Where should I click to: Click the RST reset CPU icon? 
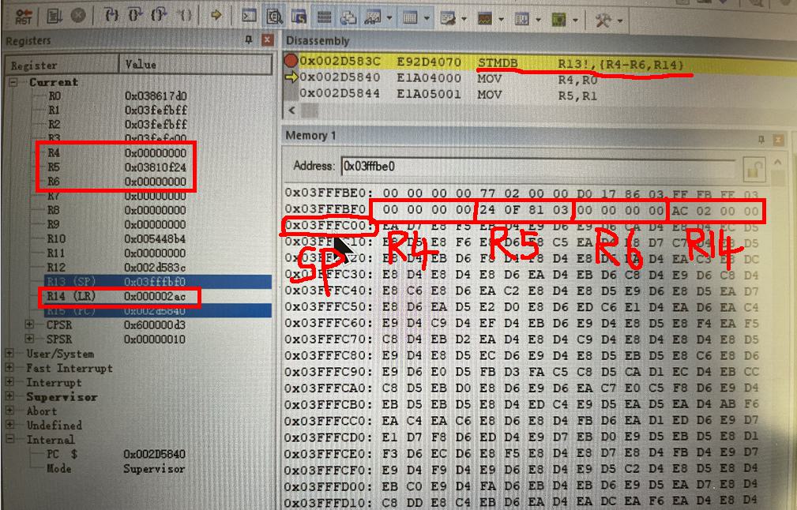click(x=24, y=17)
